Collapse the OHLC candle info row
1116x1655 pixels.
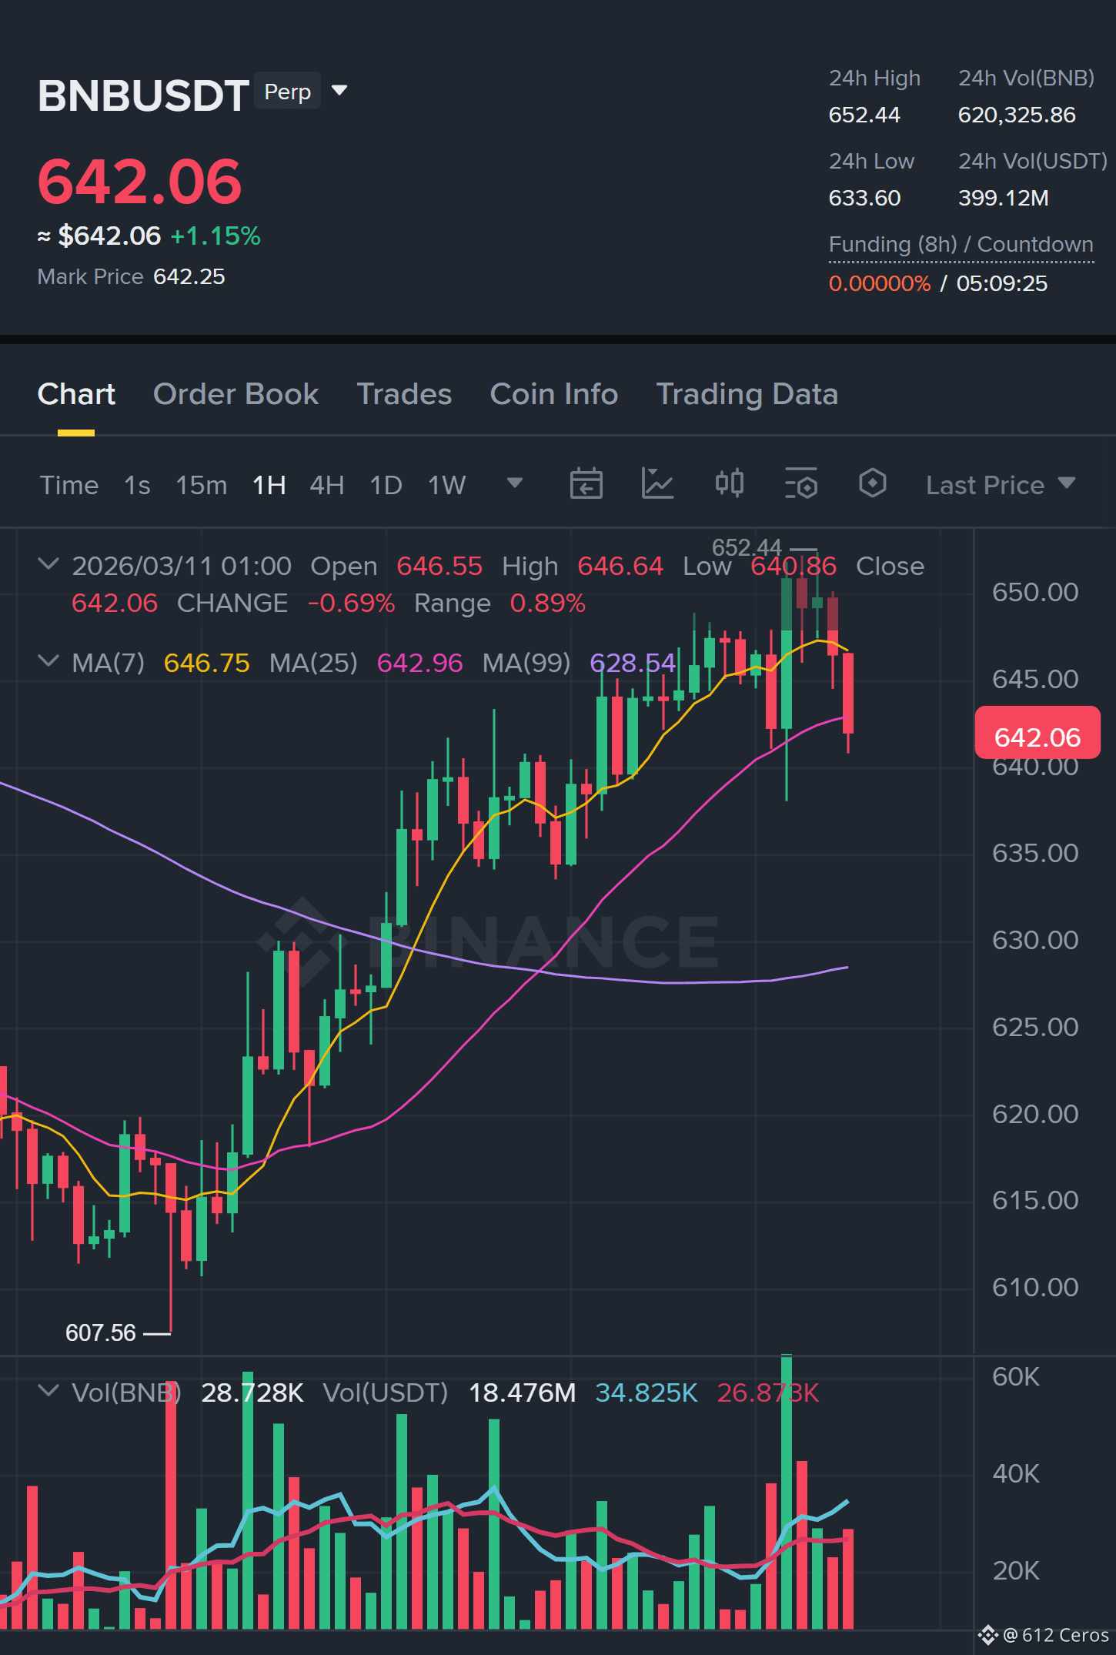pyautogui.click(x=48, y=564)
